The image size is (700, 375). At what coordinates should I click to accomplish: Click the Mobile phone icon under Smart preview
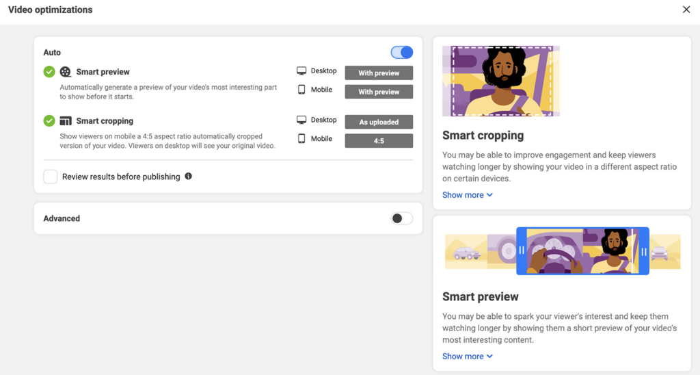[x=301, y=90]
